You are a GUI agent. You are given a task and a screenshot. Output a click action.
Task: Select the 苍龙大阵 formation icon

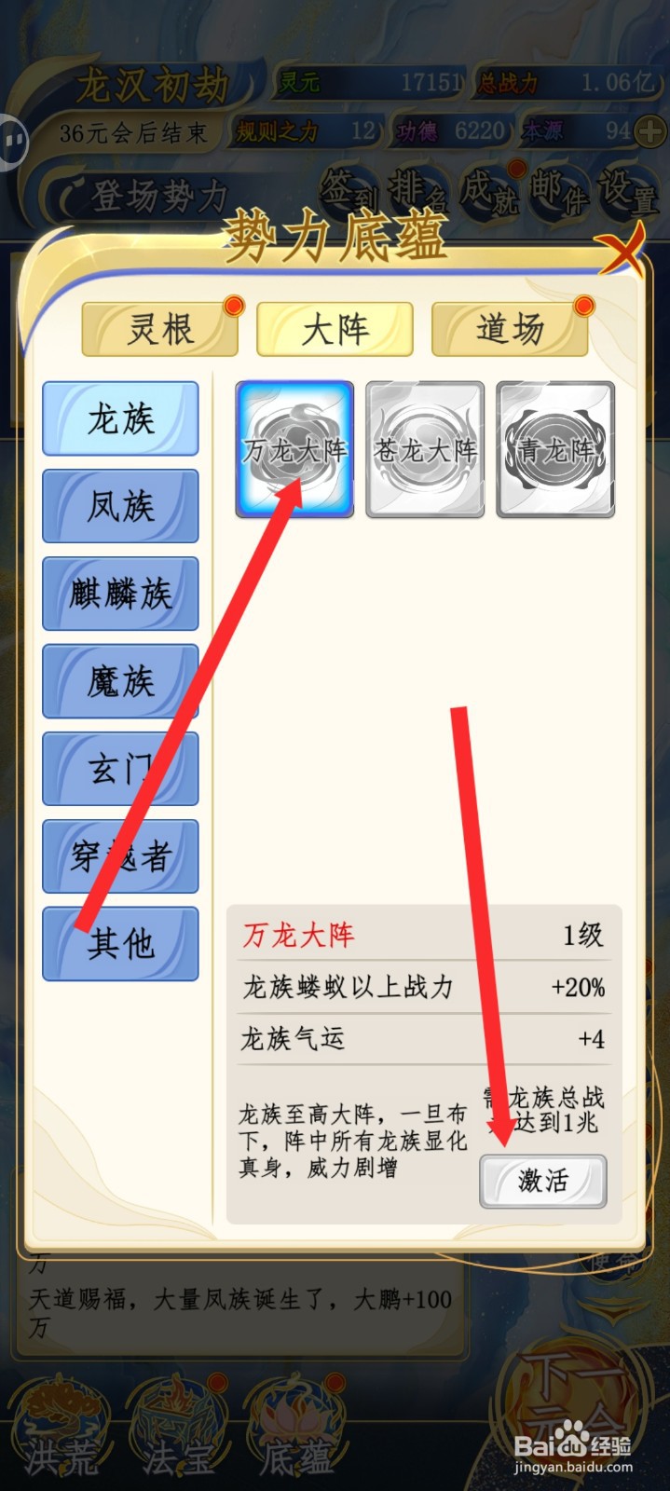click(425, 449)
